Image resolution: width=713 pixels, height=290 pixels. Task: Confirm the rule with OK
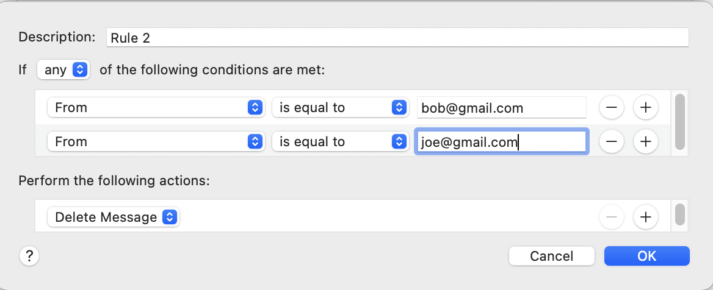tap(646, 256)
